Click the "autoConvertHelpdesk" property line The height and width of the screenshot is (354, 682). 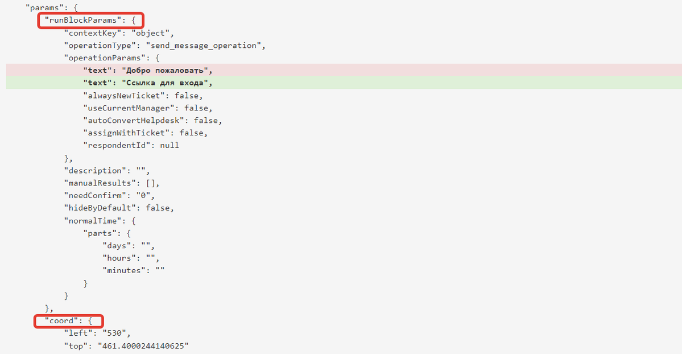(152, 121)
